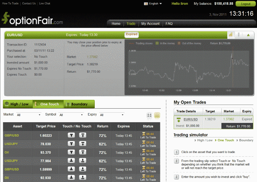Switch to Boundary tab
257x182 pixels.
tap(79, 104)
